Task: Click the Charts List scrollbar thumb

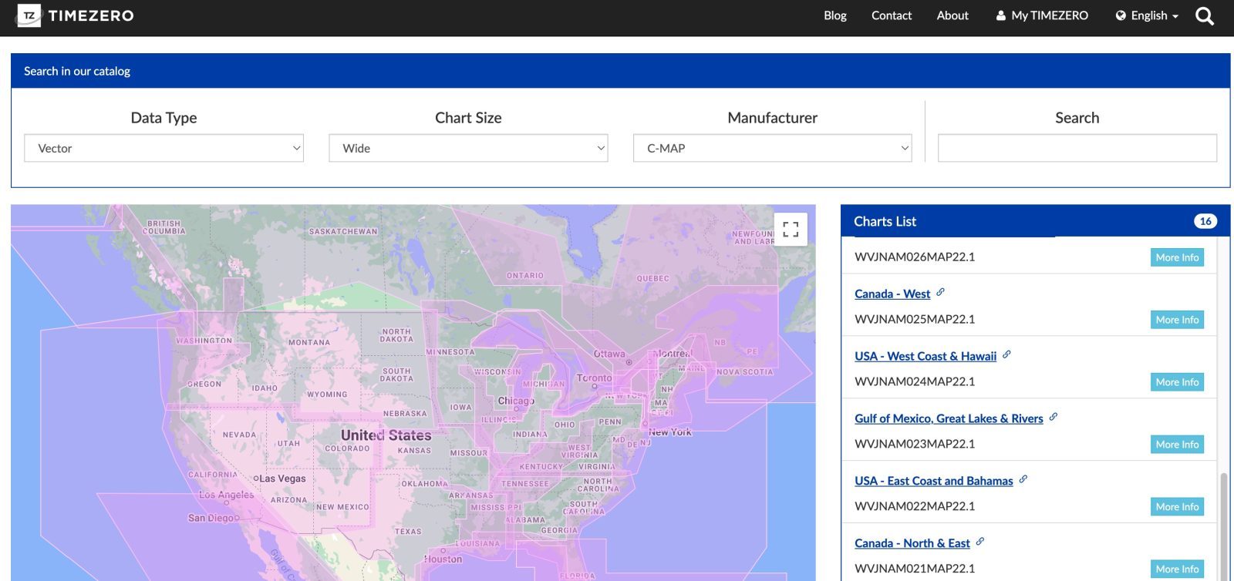Action: tap(1223, 526)
